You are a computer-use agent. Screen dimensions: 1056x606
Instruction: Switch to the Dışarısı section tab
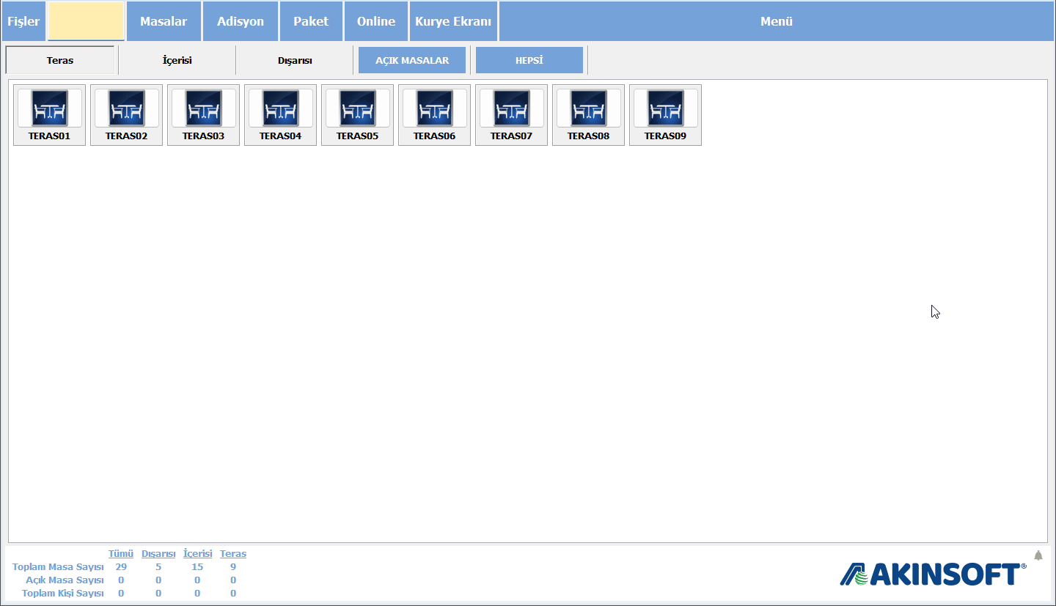coord(295,60)
